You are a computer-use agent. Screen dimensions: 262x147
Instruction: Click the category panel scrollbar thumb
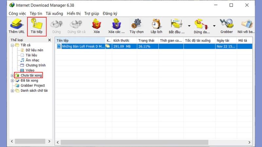tap(30, 141)
